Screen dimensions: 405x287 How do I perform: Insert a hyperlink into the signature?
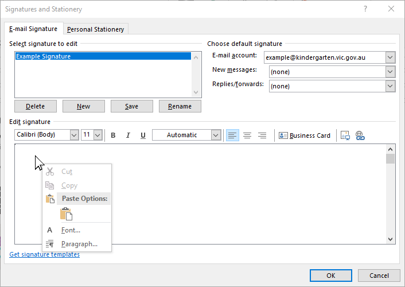(x=360, y=135)
